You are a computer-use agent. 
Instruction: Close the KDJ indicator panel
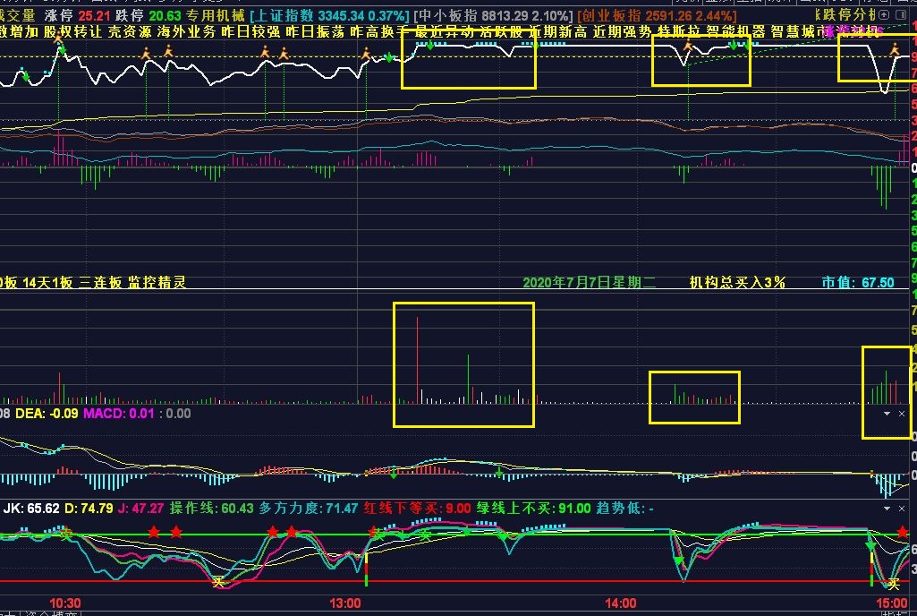click(902, 509)
